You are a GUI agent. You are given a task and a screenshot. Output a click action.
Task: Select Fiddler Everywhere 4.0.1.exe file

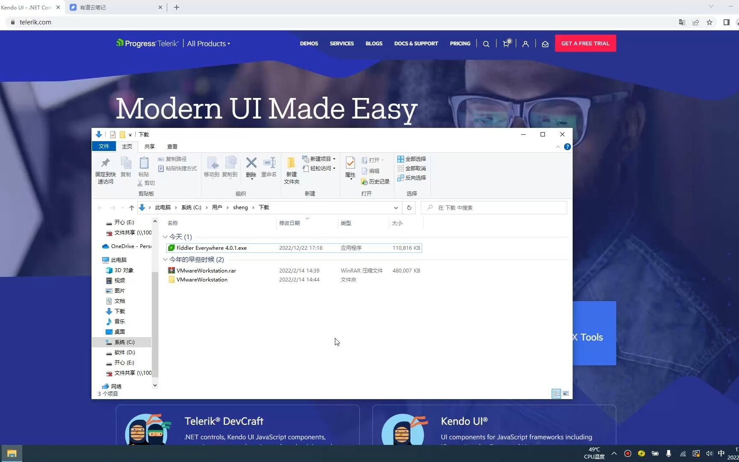[x=294, y=248]
